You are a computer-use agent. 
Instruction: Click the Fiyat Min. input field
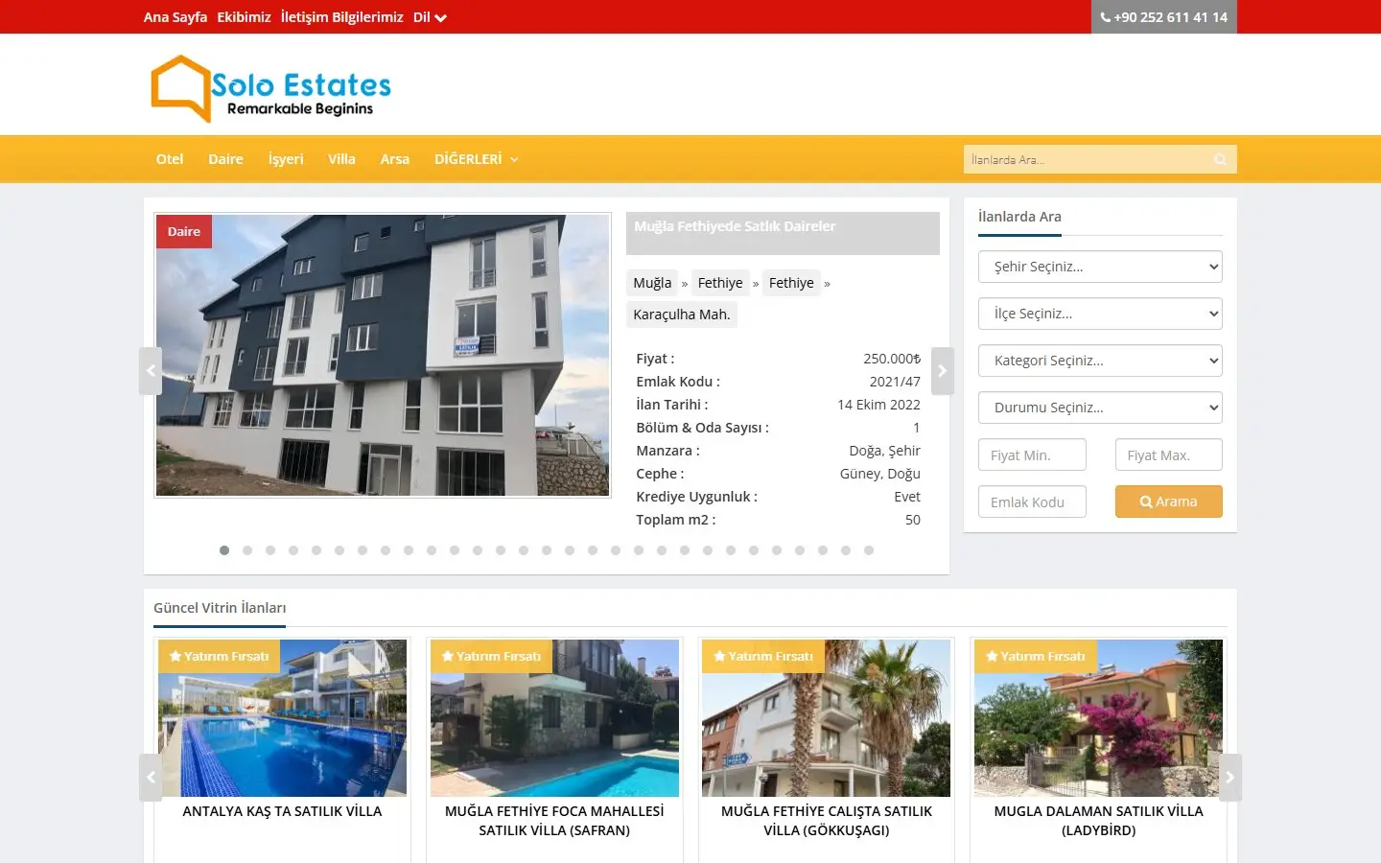point(1032,455)
